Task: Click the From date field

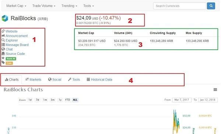Action: click(x=182, y=100)
